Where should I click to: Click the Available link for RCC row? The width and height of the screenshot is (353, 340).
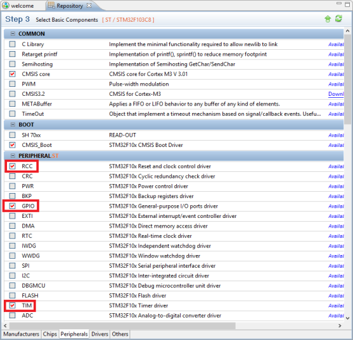336,166
